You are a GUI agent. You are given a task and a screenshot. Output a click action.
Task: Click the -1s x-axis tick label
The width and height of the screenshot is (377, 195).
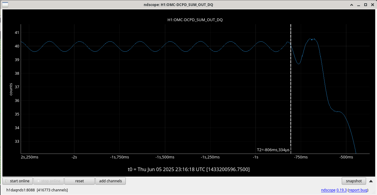point(255,157)
